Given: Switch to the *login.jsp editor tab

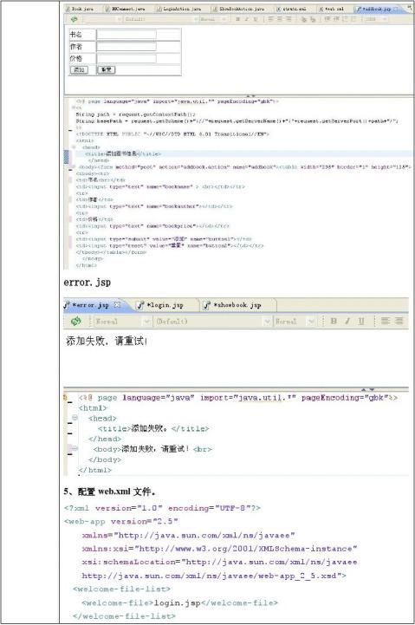Looking at the screenshot, I should point(165,305).
